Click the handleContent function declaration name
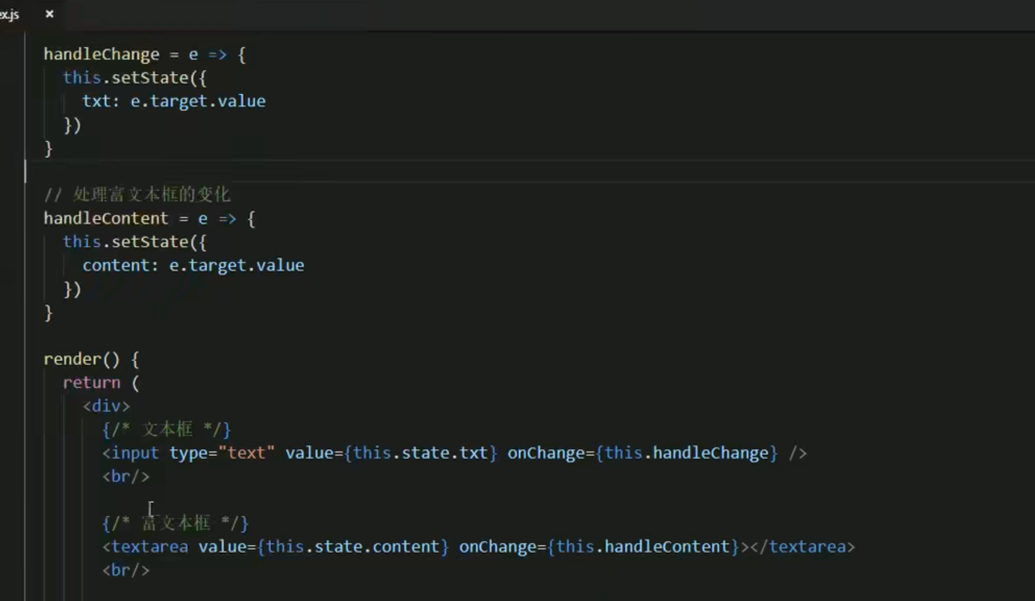The width and height of the screenshot is (1035, 601). click(x=106, y=218)
